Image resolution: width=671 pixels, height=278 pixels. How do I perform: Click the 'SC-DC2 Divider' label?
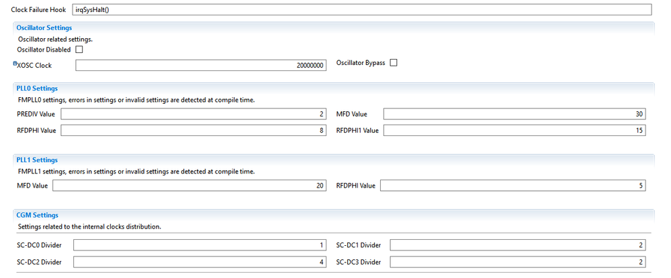(39, 262)
